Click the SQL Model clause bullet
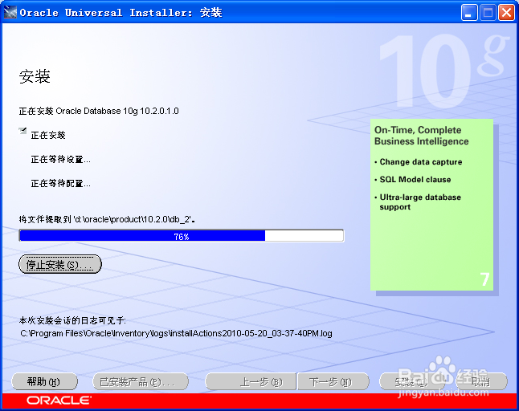Image resolution: width=519 pixels, height=411 pixels. click(412, 180)
